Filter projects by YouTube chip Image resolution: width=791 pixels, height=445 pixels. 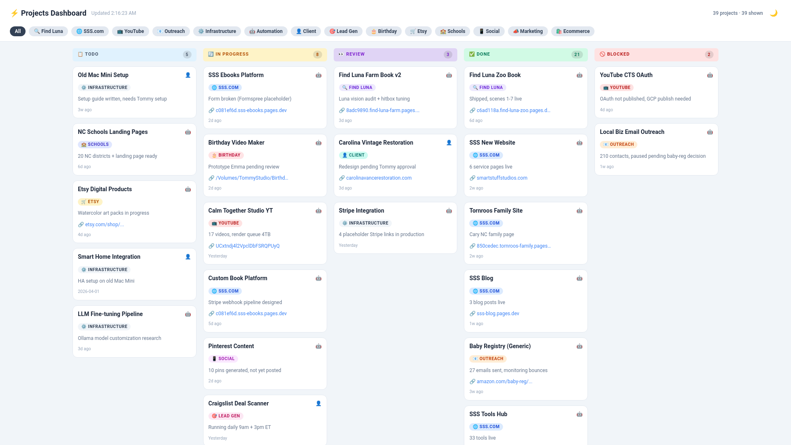(131, 31)
